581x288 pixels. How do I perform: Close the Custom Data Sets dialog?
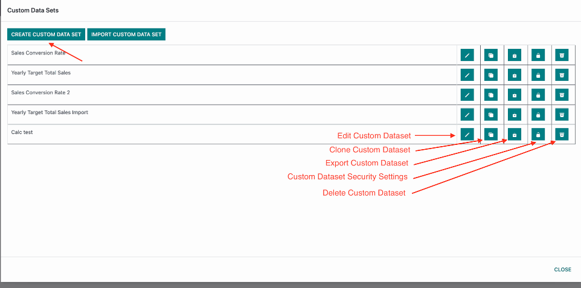point(562,269)
